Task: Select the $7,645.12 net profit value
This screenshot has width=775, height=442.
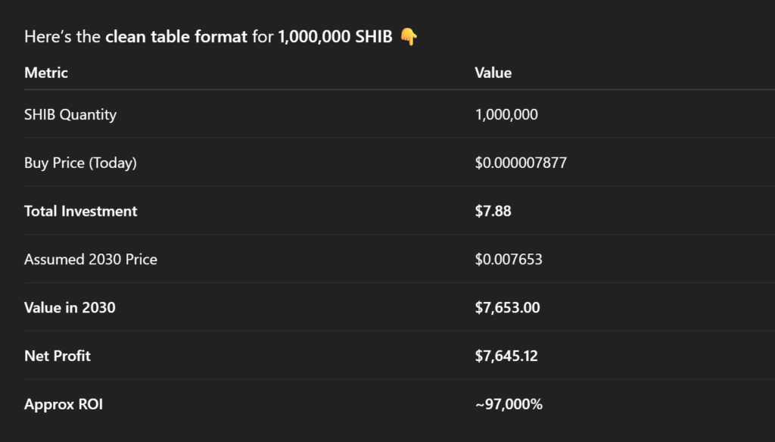Action: pyautogui.click(x=506, y=356)
